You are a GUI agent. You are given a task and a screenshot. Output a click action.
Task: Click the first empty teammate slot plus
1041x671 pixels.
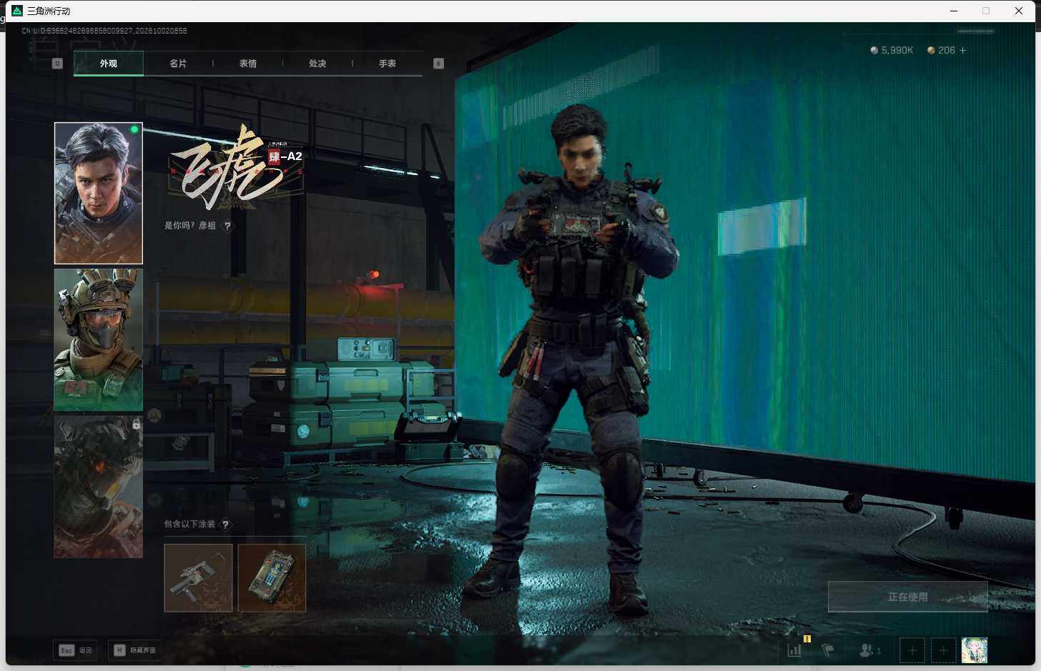(x=912, y=650)
